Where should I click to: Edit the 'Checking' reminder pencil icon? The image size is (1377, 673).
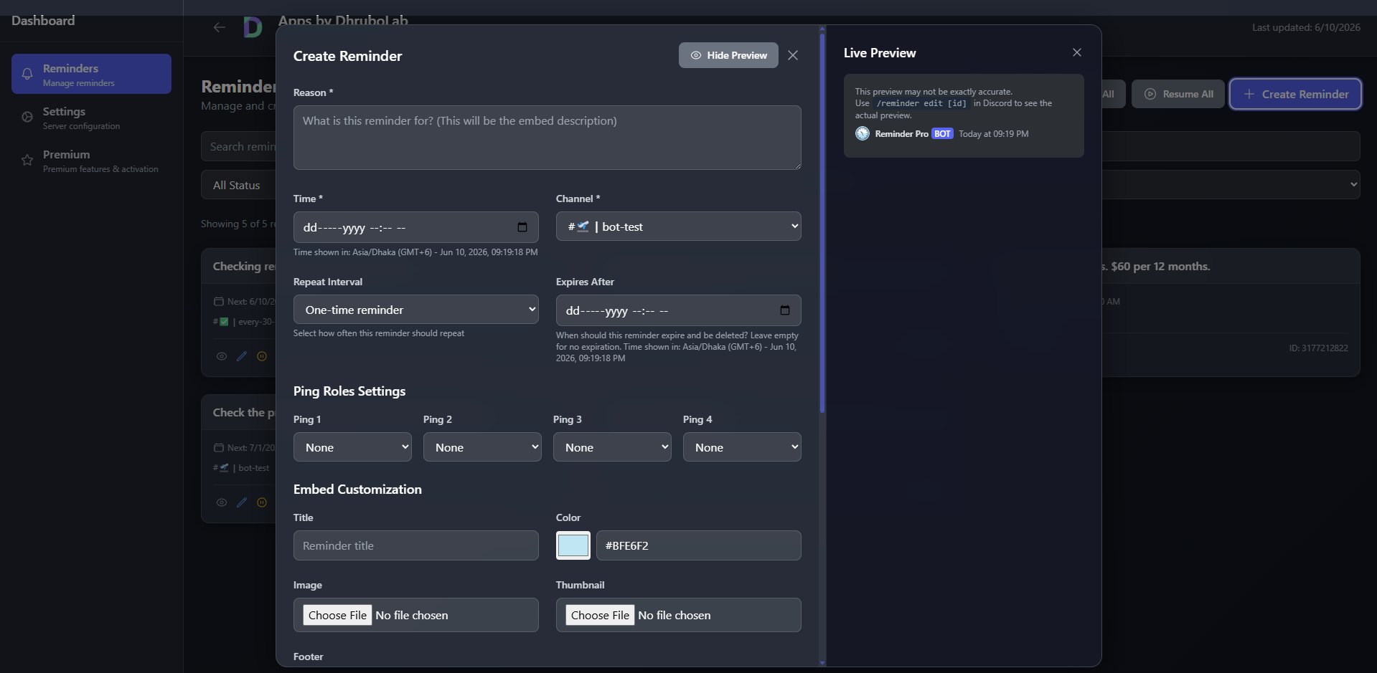tap(242, 356)
